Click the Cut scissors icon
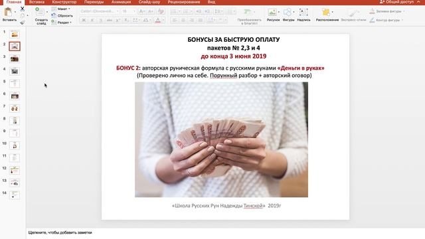Viewport: 425px width, 239px height. pos(23,9)
